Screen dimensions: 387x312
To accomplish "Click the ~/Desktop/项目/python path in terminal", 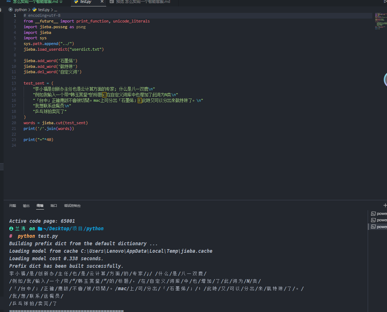I will pyautogui.click(x=74, y=228).
